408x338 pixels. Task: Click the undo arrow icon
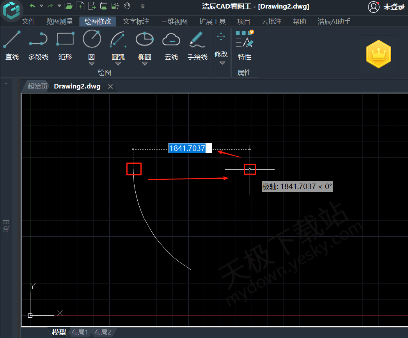click(32, 6)
